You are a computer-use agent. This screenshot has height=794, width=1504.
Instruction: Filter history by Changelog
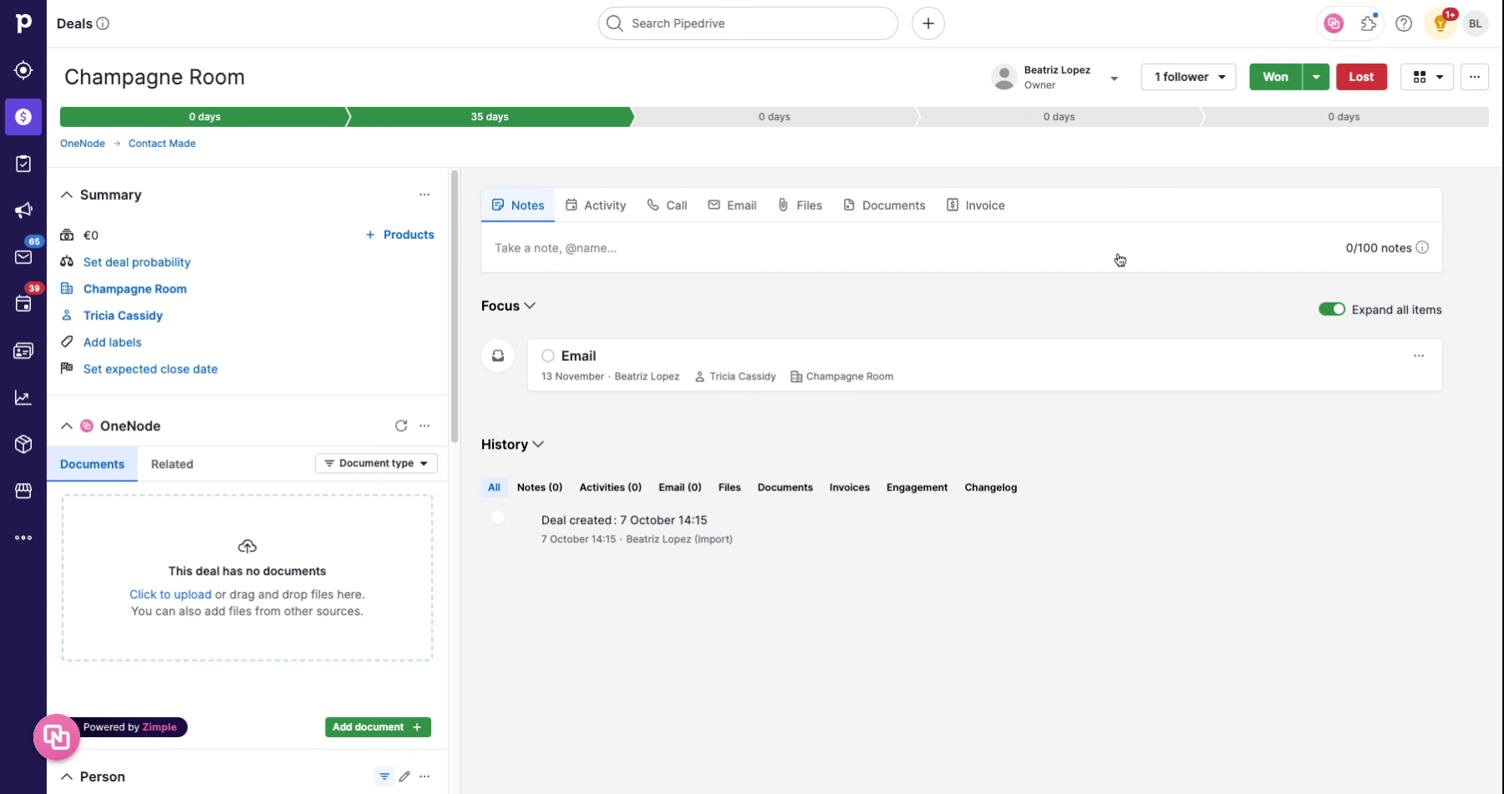(991, 487)
